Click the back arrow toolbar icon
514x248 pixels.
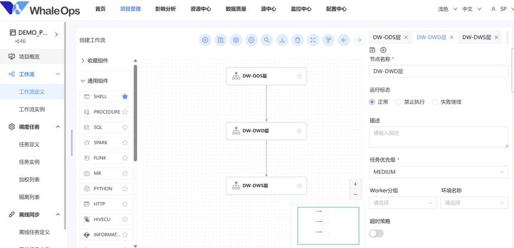coord(343,40)
